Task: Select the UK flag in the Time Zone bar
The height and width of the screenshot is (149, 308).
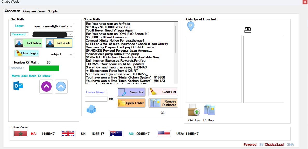Action: pyautogui.click(x=68, y=134)
